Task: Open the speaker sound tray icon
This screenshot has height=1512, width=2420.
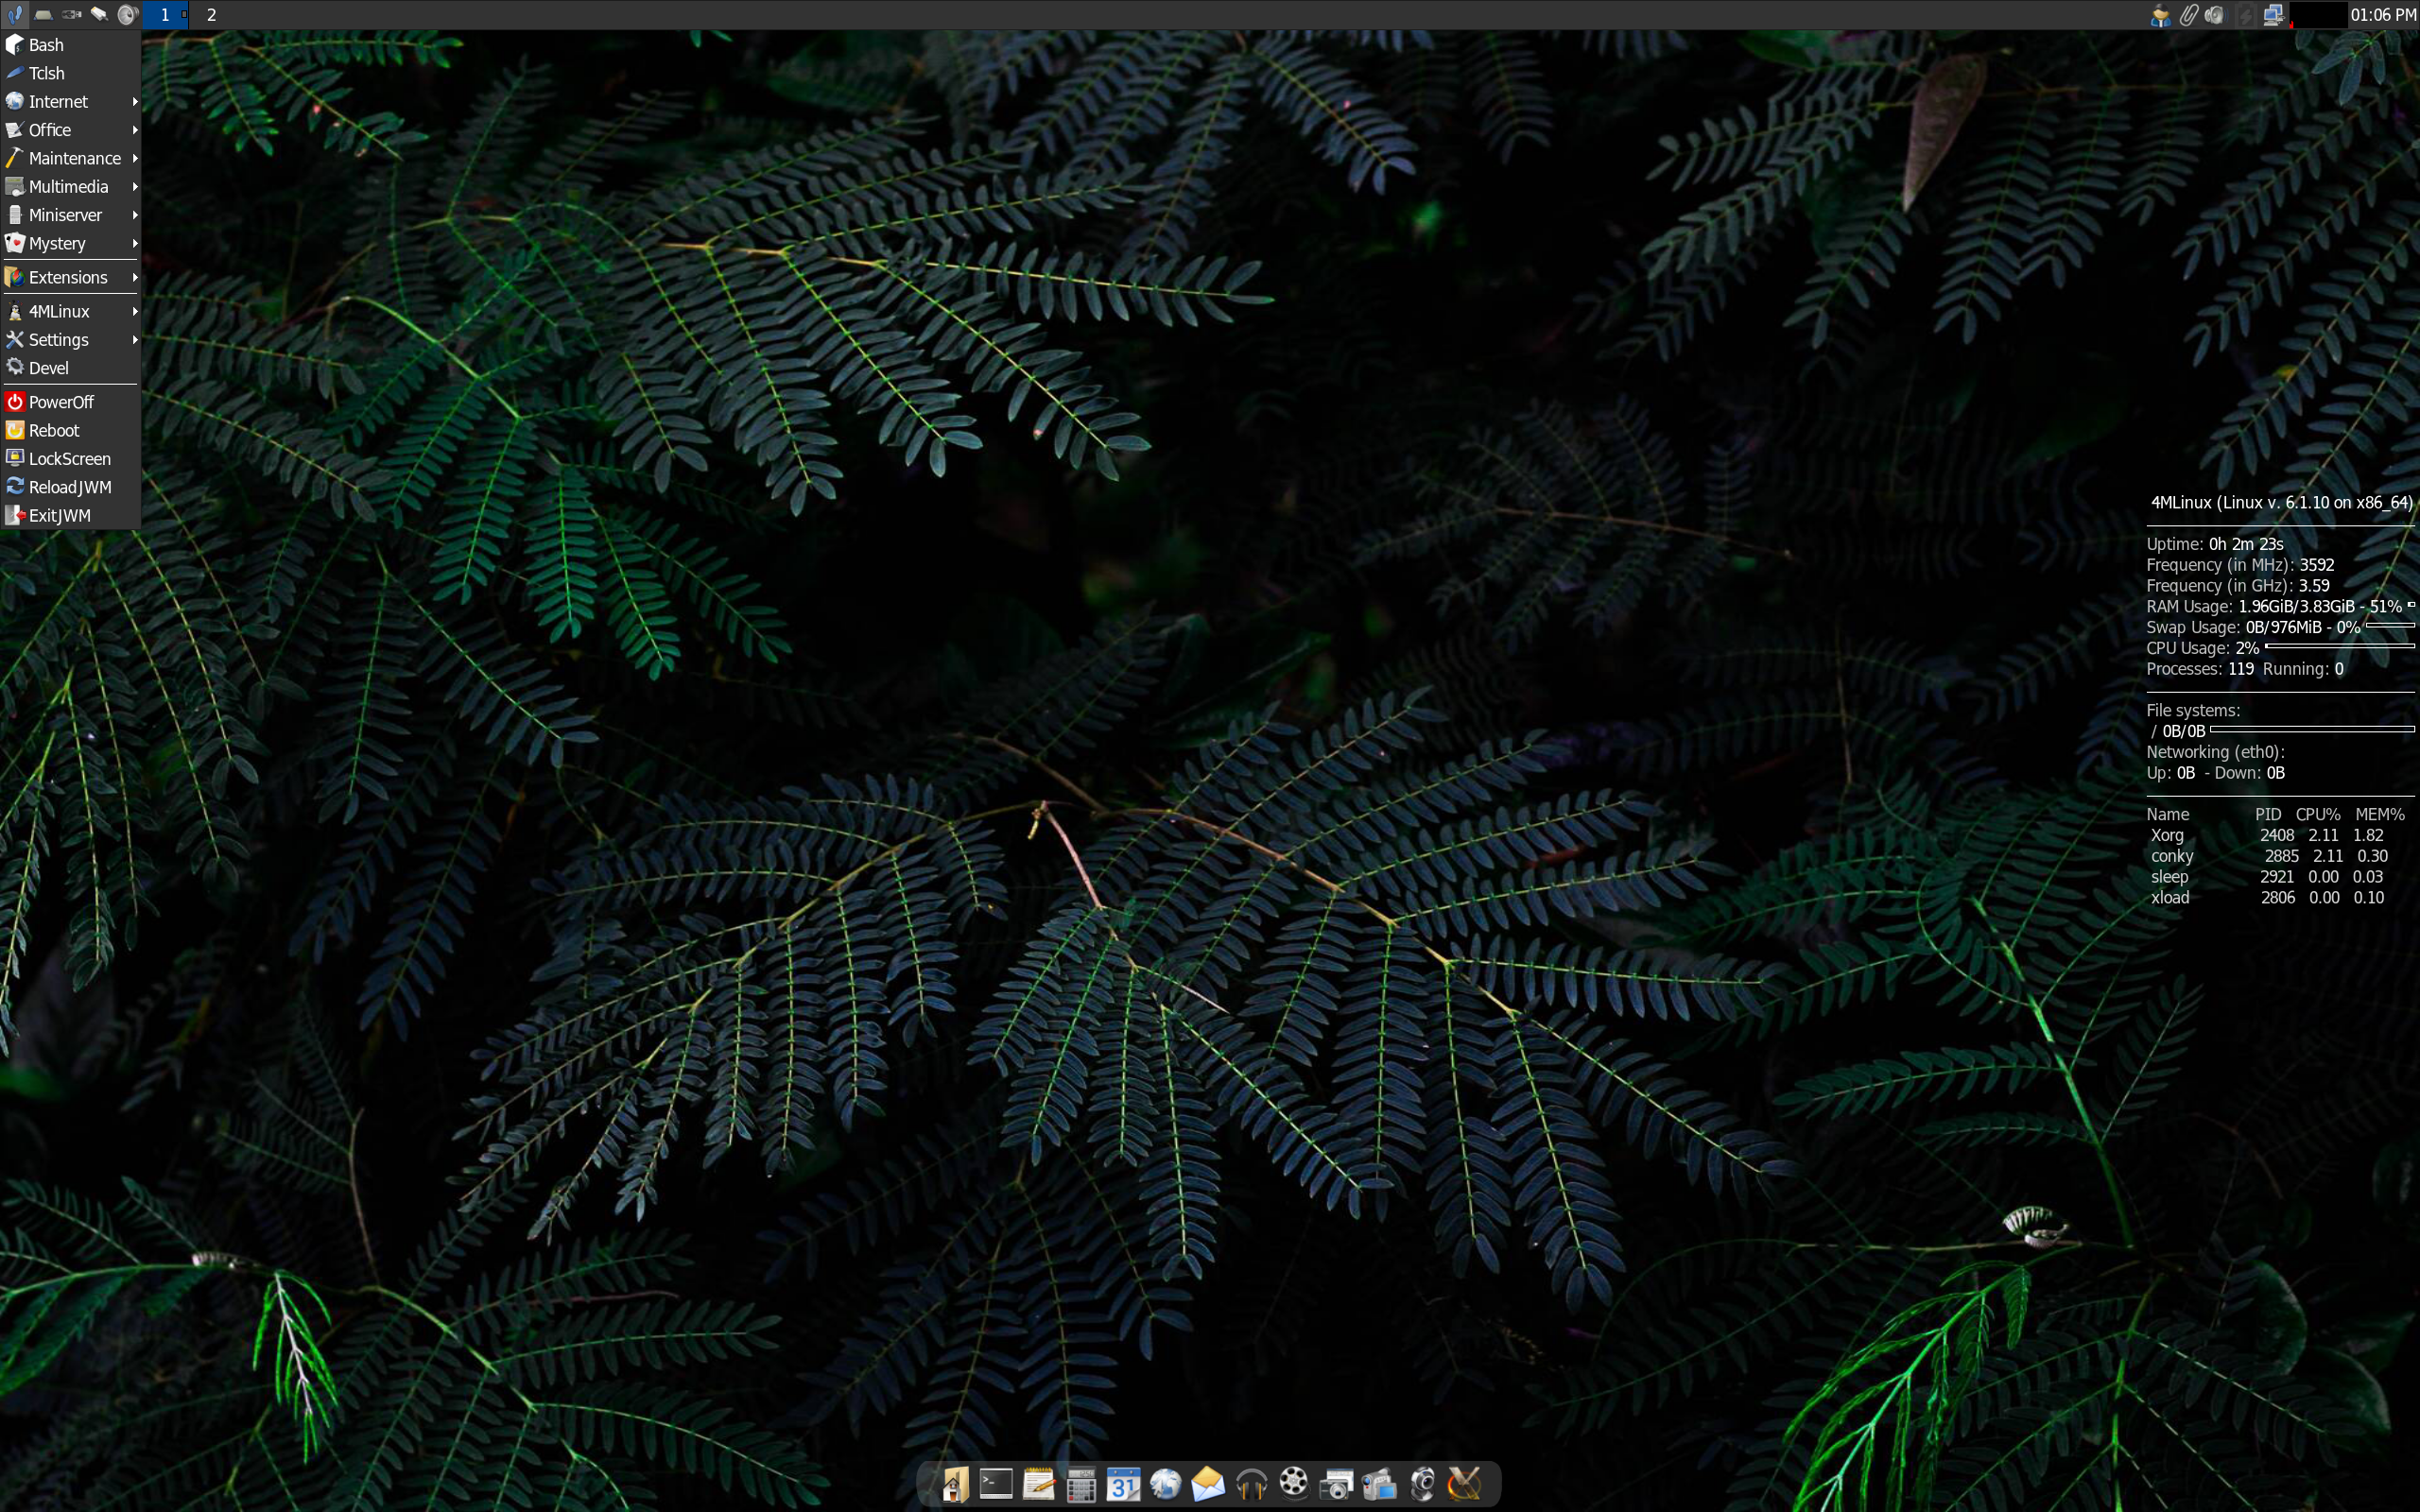Action: click(2216, 15)
